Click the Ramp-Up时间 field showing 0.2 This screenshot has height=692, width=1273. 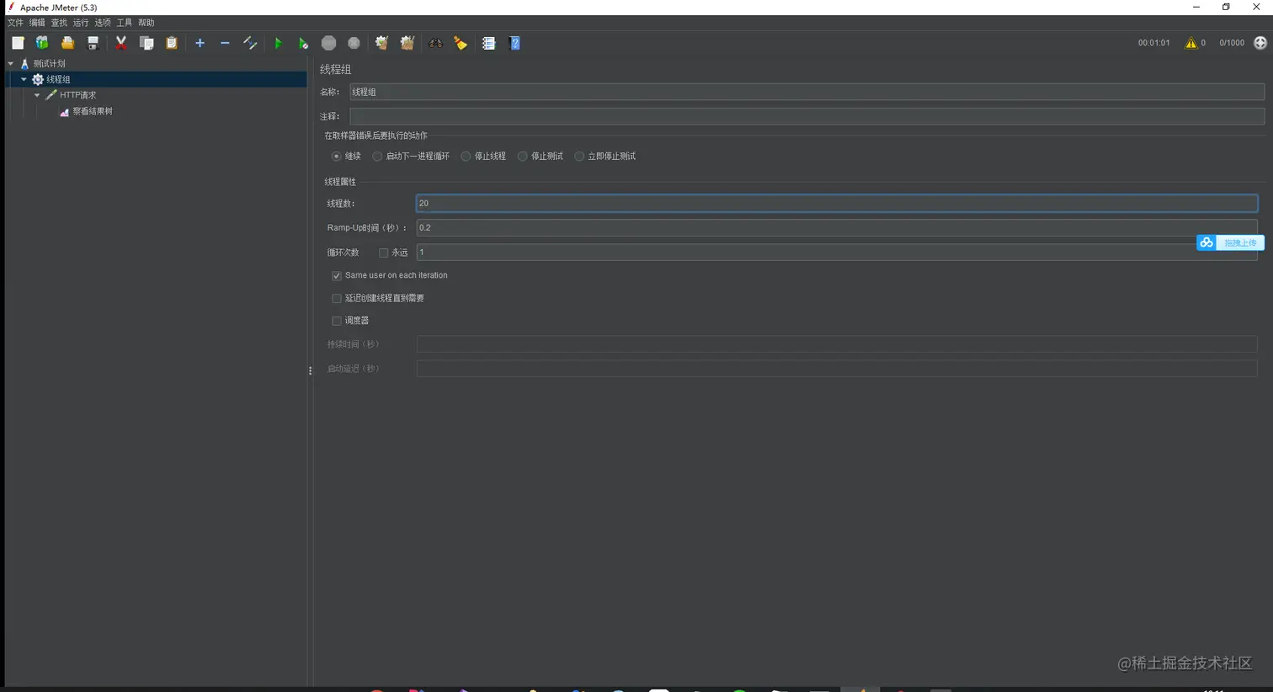pos(837,227)
